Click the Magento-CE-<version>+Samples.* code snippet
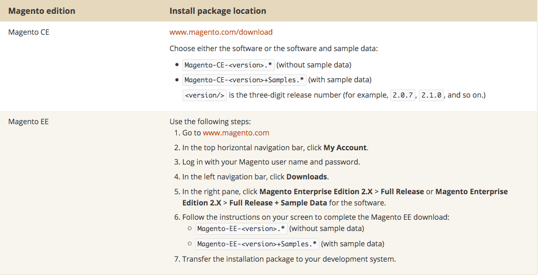The width and height of the screenshot is (538, 276). 244,80
